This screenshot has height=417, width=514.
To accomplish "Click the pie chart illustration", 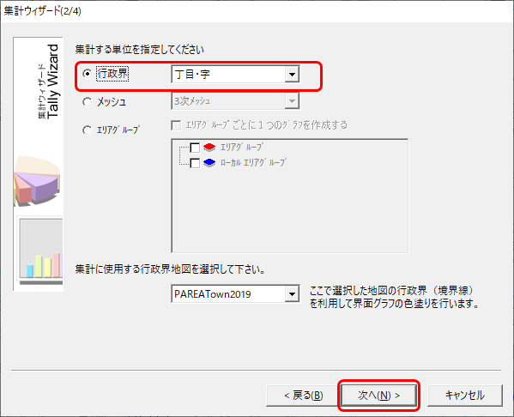I will [37, 181].
